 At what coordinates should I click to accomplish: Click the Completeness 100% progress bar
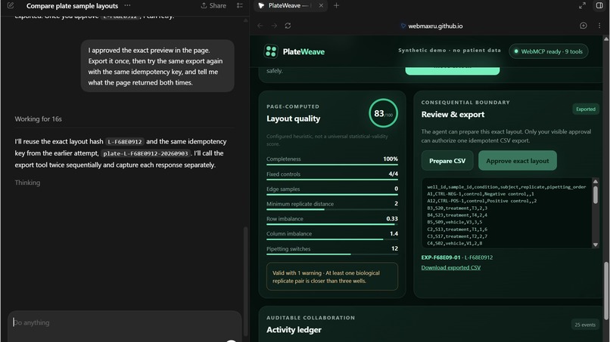(x=331, y=165)
